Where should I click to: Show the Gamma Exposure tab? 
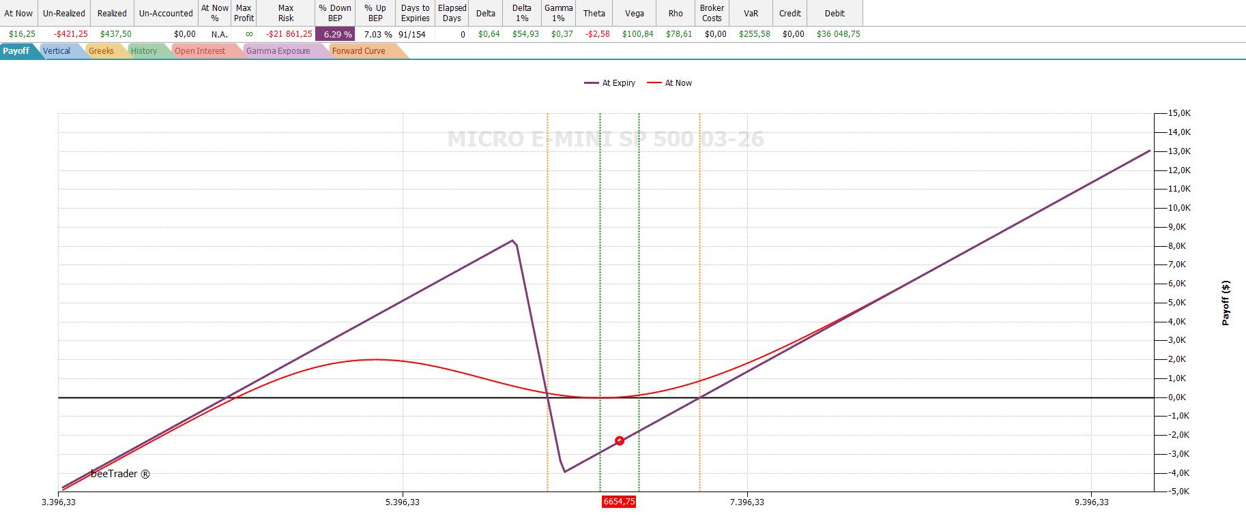tap(278, 51)
